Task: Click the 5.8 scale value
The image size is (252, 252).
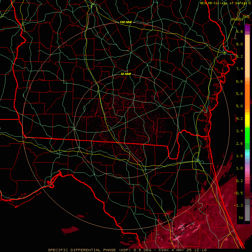Action: [x=239, y=94]
